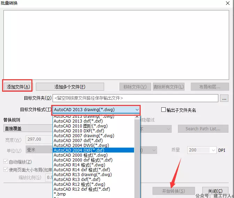Open replace rule 直接覆盖 dropdown

(x=28, y=129)
